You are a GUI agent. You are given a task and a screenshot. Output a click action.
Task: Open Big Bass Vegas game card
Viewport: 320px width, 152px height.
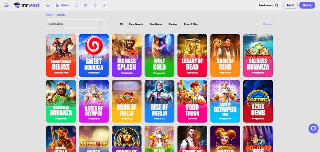tap(61, 139)
